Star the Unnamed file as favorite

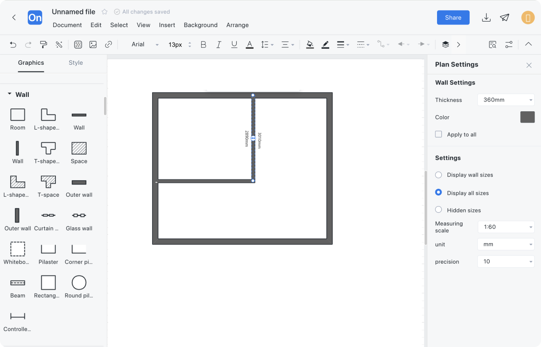click(104, 12)
